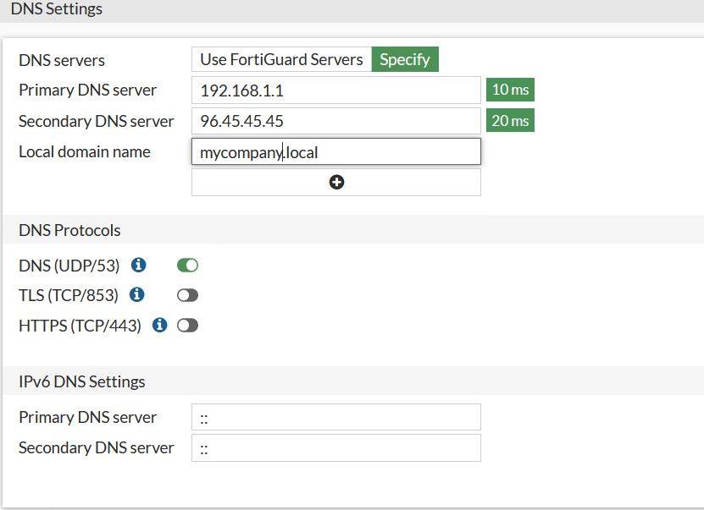Screen dimensions: 704x510
Task: Select the Specify DNS servers option
Action: [x=405, y=59]
